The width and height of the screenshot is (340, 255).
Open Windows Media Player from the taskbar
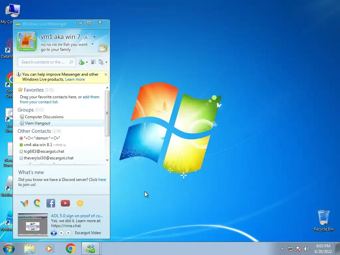click(x=50, y=249)
